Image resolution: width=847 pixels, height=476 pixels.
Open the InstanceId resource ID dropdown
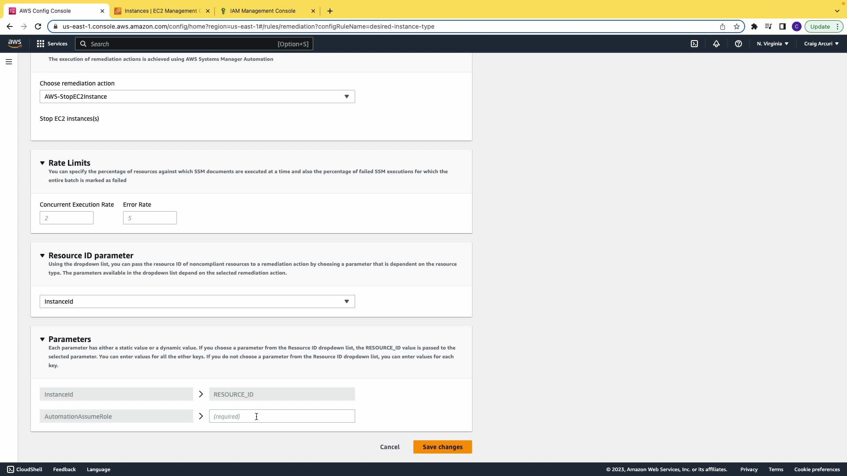click(x=197, y=301)
